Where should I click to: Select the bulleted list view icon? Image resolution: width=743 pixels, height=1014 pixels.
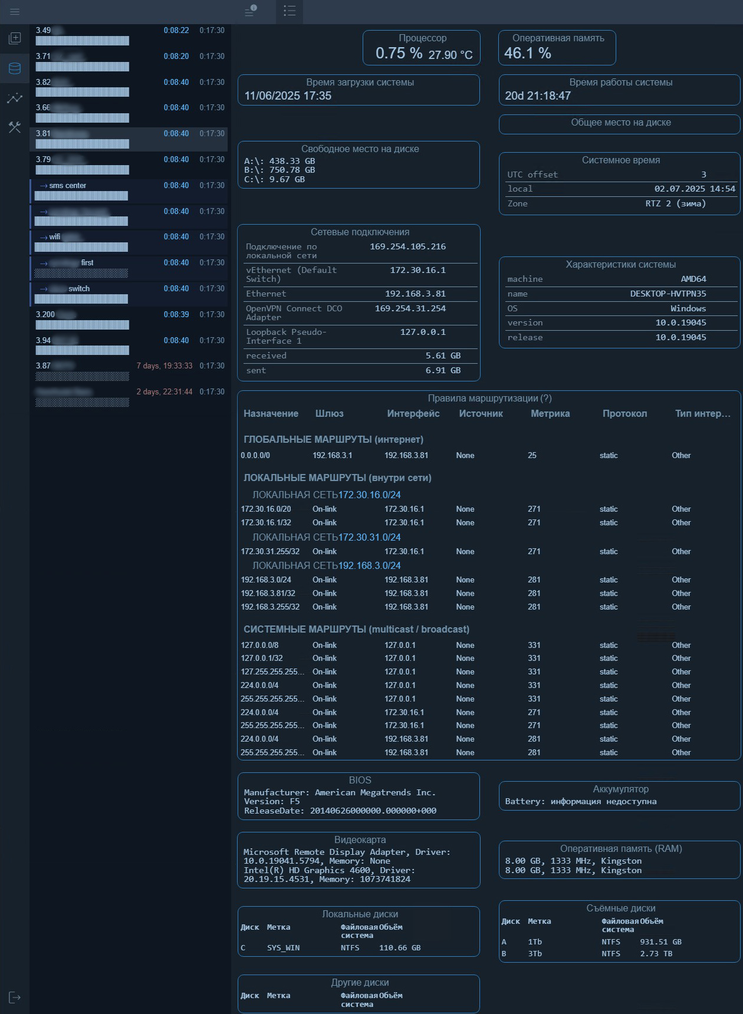[x=289, y=11]
